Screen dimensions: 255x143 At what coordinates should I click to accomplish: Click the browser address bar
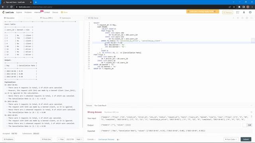tap(122, 7)
